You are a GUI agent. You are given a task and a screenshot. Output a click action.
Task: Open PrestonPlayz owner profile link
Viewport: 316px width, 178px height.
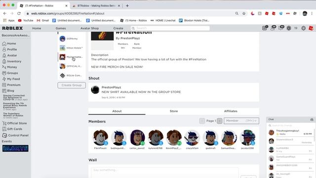pyautogui.click(x=130, y=38)
